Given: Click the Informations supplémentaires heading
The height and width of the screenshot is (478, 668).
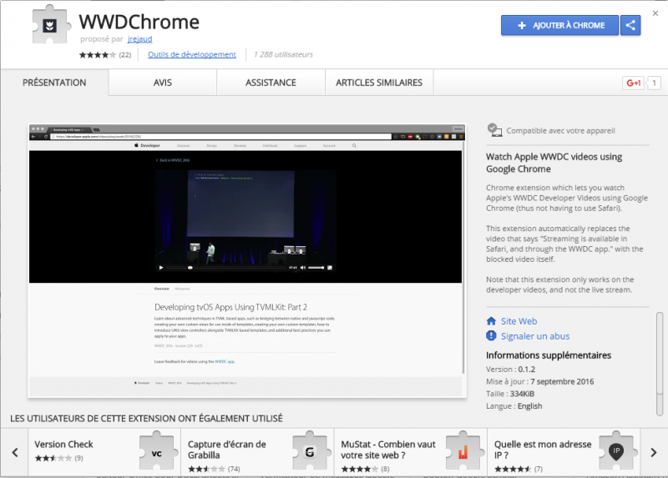Looking at the screenshot, I should point(549,355).
